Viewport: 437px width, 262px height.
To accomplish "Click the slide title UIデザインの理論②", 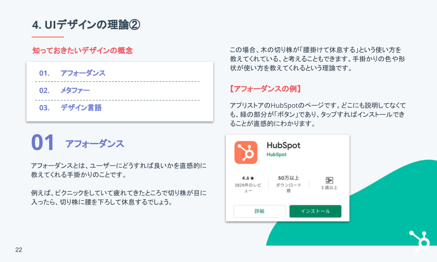I will tap(86, 25).
